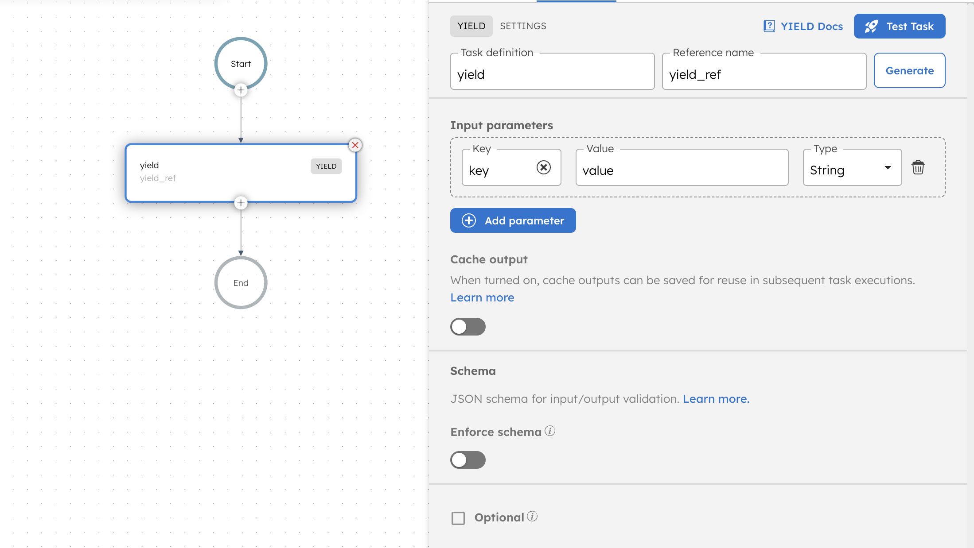Open the Type String dropdown
Viewport: 974px width, 548px height.
tap(852, 168)
